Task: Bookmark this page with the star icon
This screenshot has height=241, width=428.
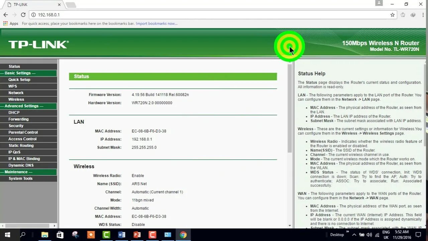Action: [393, 15]
